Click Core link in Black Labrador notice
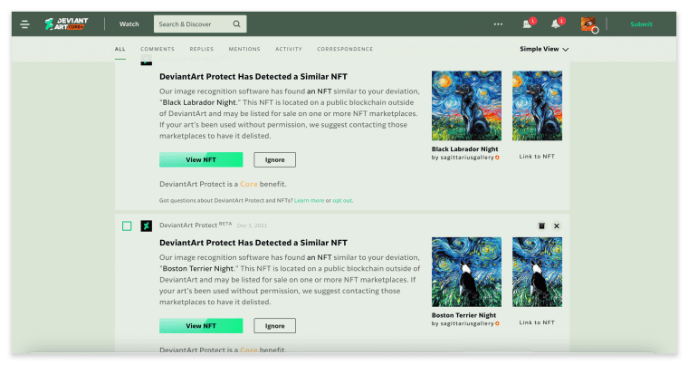 click(249, 184)
